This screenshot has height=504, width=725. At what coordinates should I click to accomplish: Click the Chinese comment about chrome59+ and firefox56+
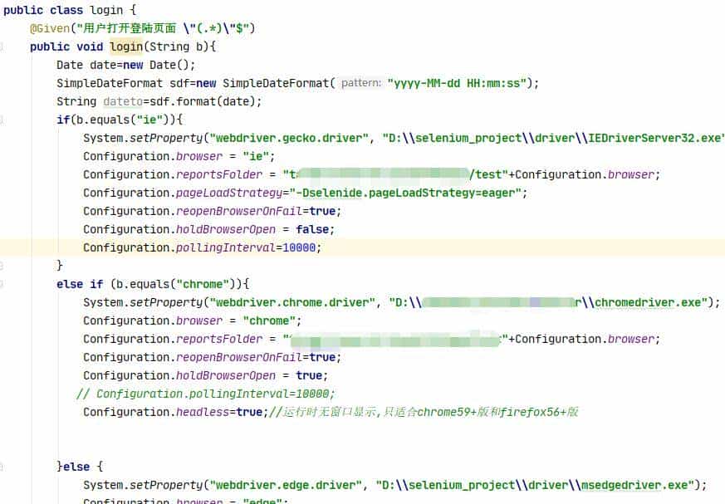coord(424,412)
